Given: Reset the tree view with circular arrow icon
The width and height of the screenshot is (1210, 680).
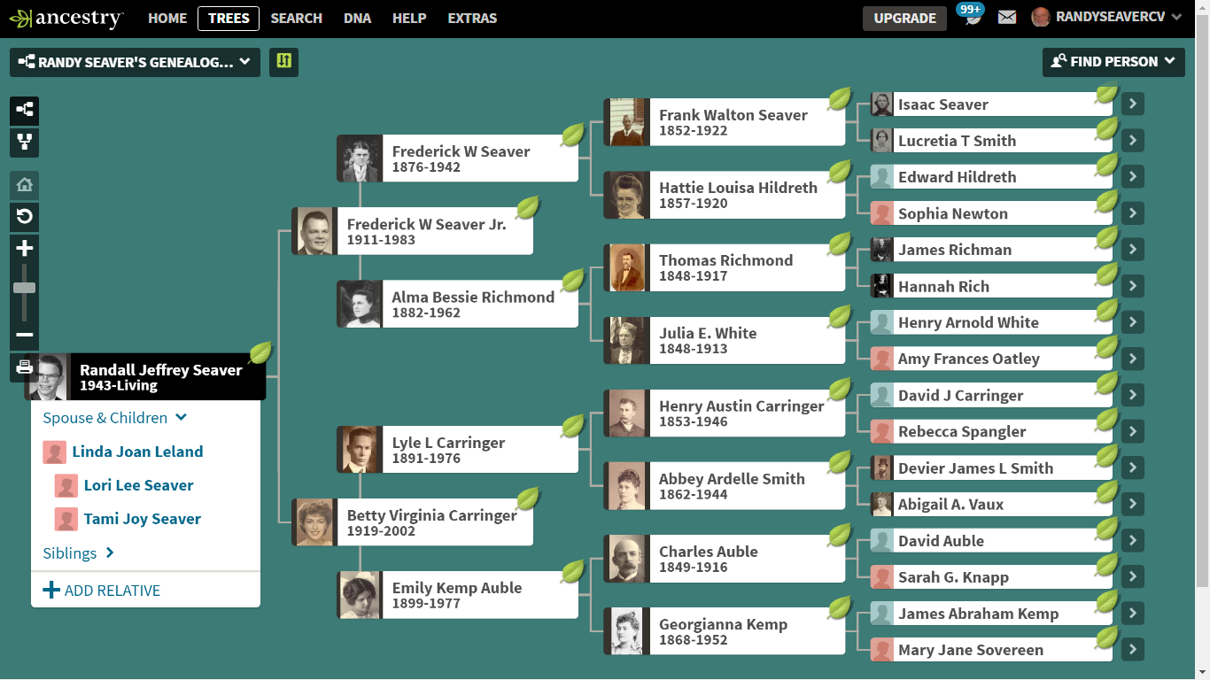Looking at the screenshot, I should [x=24, y=217].
